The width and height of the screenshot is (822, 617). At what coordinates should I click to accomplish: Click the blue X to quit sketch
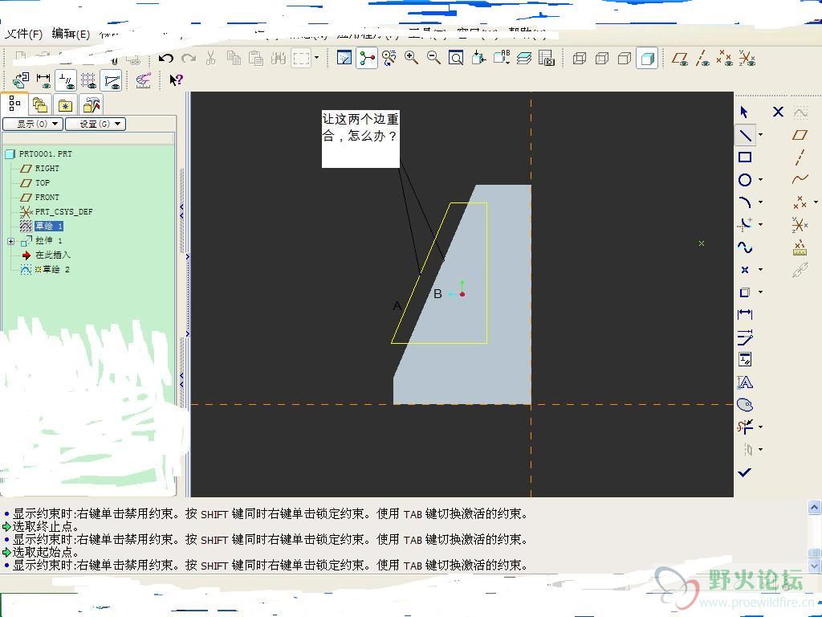[778, 111]
